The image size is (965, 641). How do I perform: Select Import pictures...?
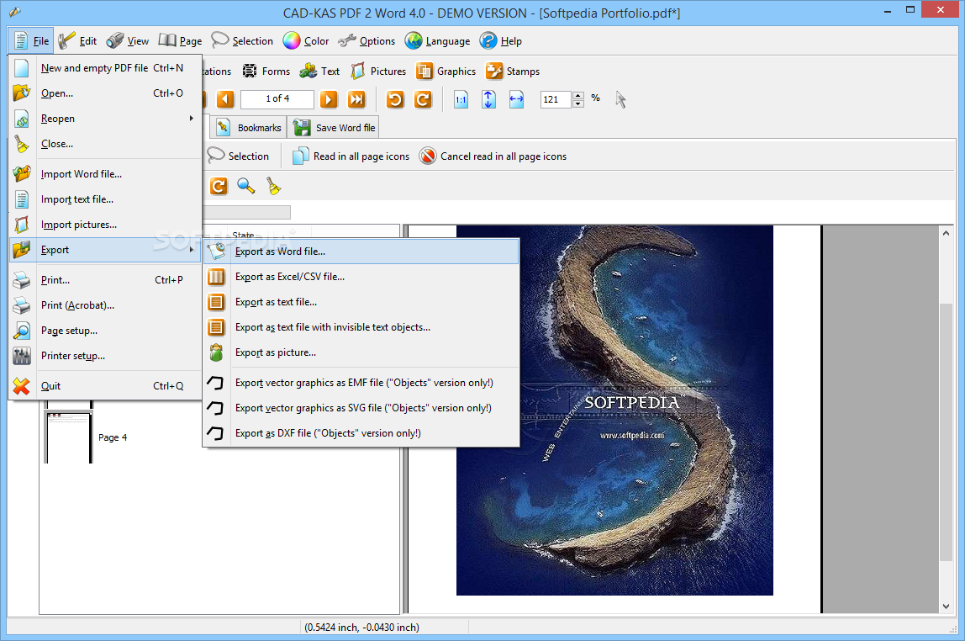(105, 225)
